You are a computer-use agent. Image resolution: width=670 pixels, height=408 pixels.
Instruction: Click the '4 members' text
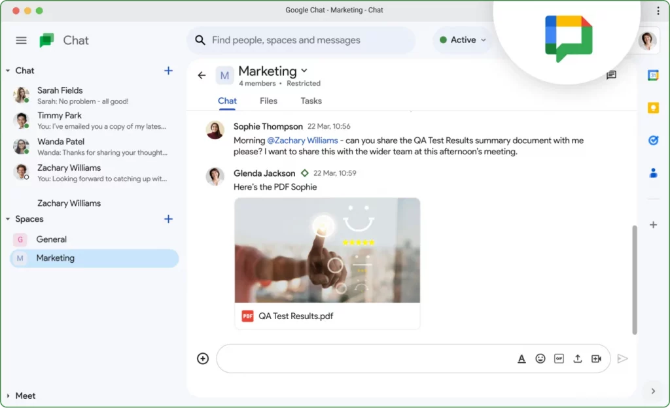(257, 84)
